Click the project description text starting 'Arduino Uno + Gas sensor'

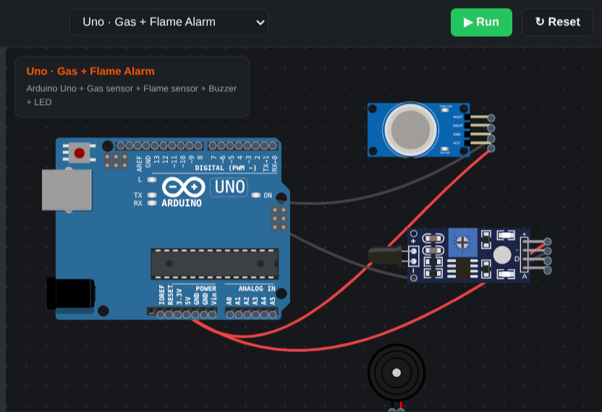coord(132,95)
